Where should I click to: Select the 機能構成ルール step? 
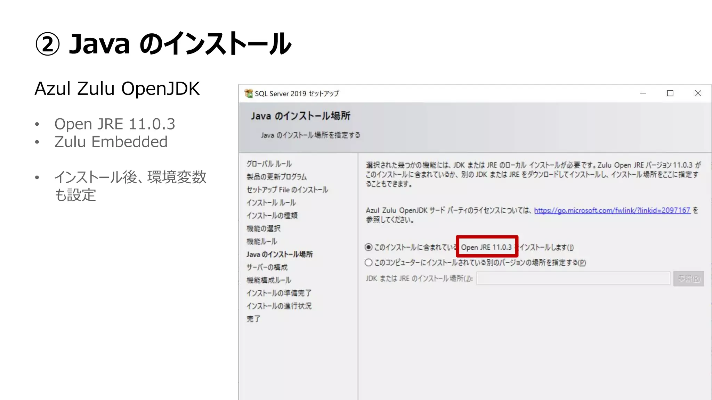click(269, 280)
